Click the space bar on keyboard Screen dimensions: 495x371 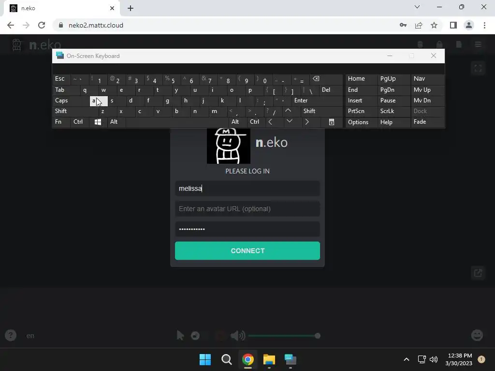[x=177, y=122]
